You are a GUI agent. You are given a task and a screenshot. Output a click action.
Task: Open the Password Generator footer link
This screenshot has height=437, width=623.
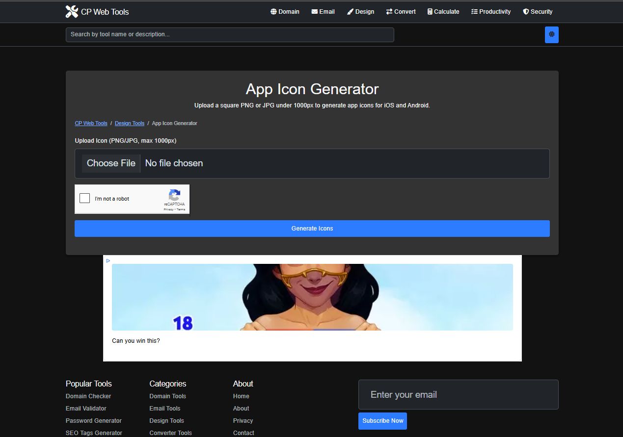click(94, 421)
